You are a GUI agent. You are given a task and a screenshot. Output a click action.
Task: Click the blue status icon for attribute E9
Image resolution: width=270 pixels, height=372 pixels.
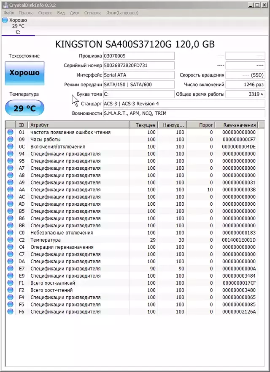[10, 276]
